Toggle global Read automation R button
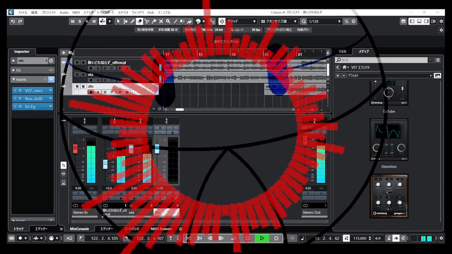 [x=87, y=21]
